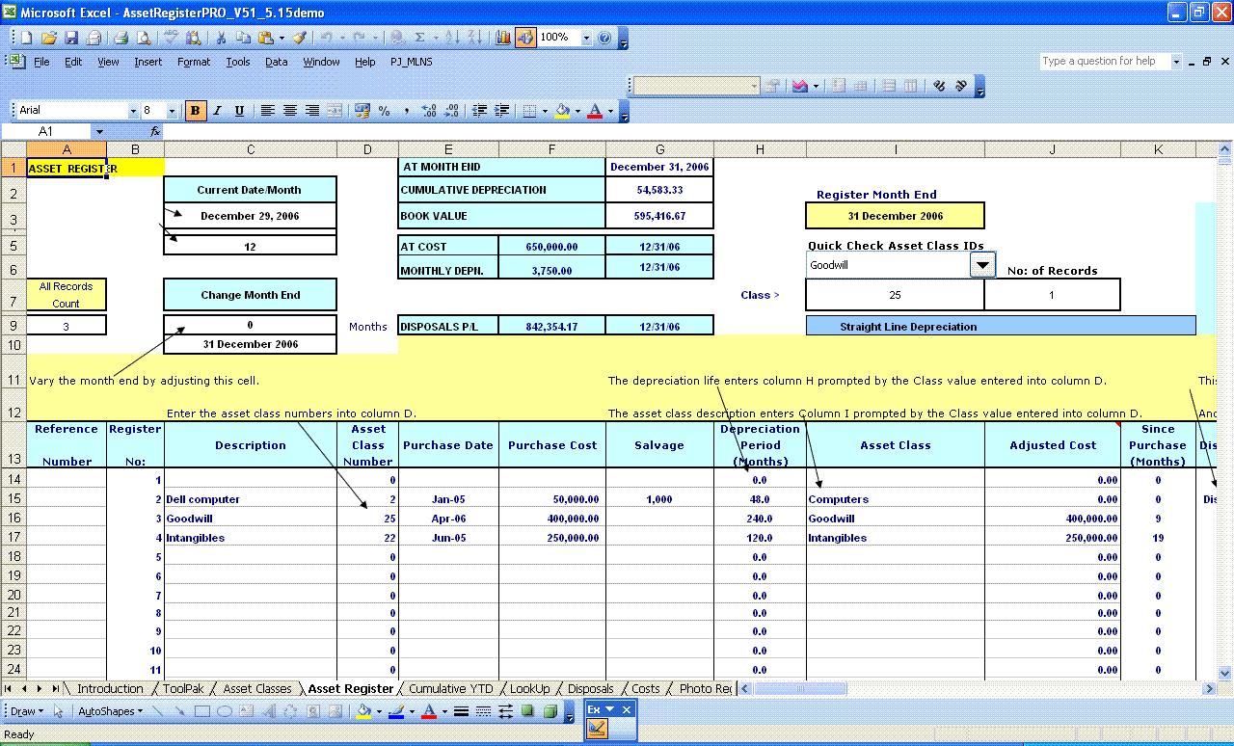Click the yellow Fill Color swatch in Formatting toolbar
The image size is (1234, 746).
tap(562, 111)
